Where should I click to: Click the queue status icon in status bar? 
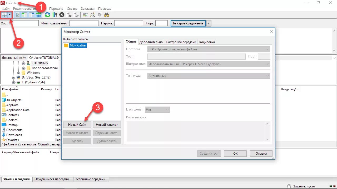click(x=289, y=186)
